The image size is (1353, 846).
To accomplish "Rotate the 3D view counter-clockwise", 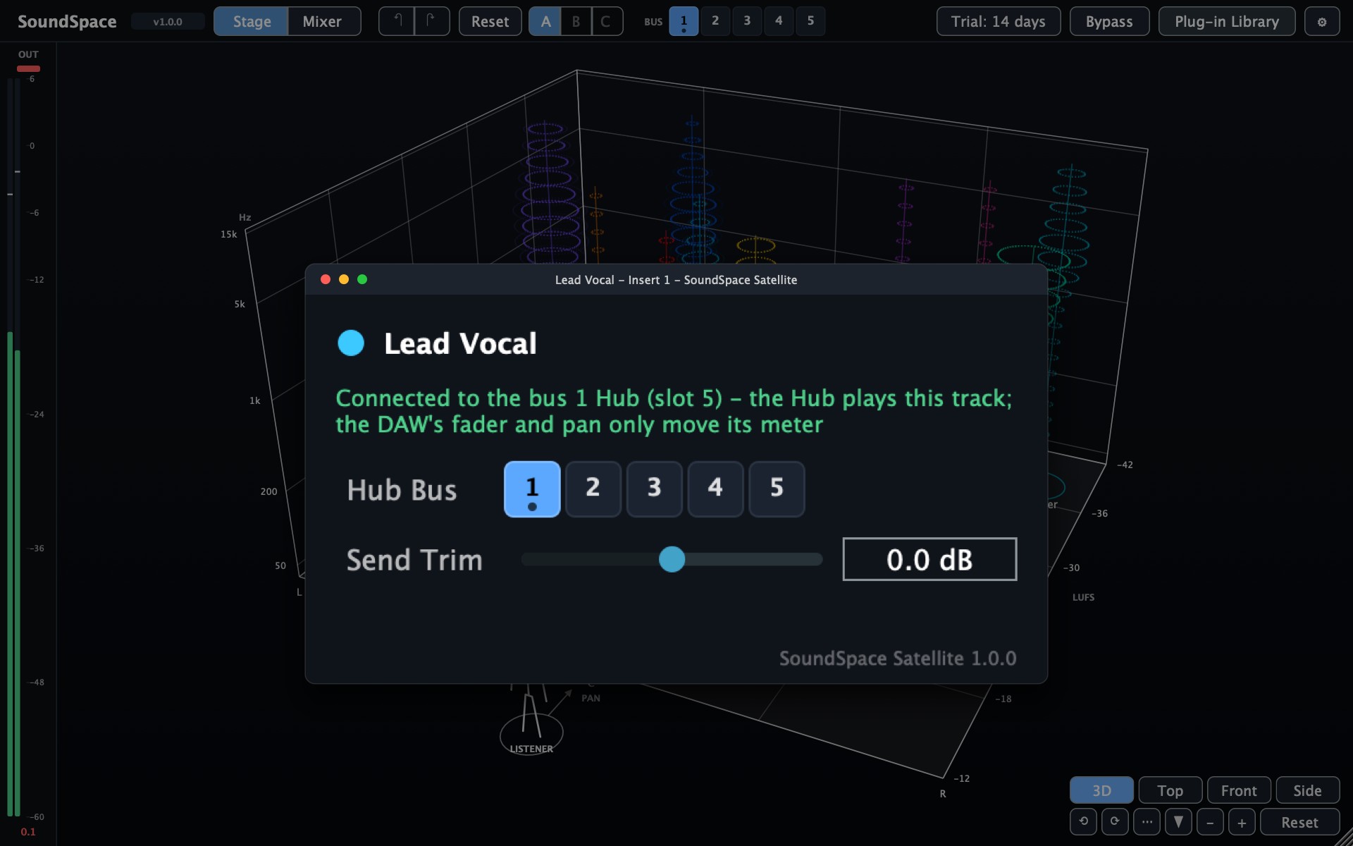I will pyautogui.click(x=1083, y=821).
